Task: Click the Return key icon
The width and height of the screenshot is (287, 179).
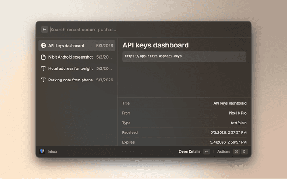Action: pos(207,151)
